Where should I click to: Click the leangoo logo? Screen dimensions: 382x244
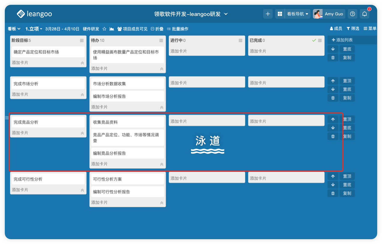point(34,14)
